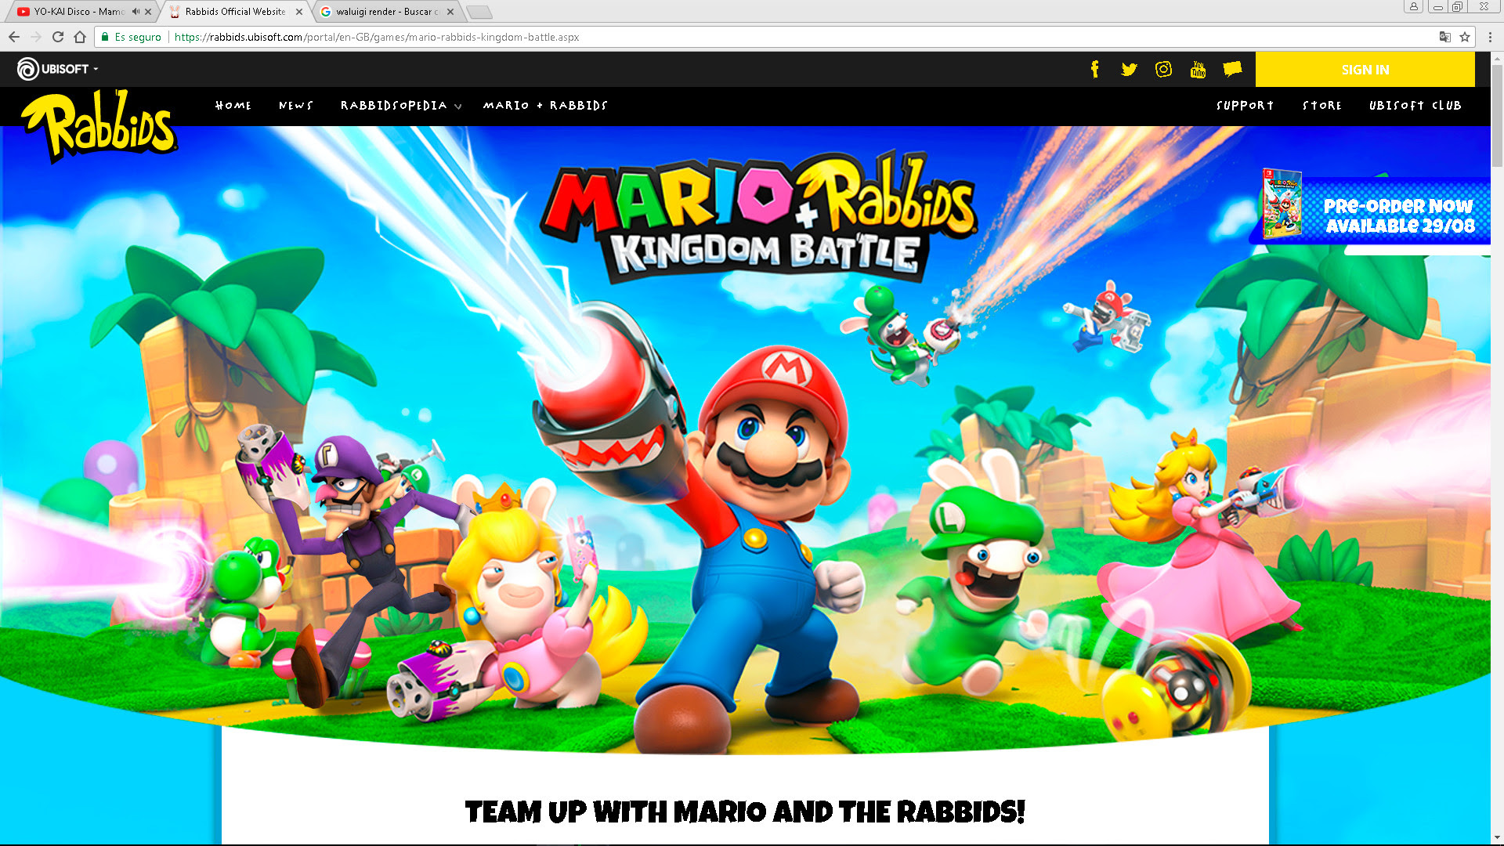Open the YouTube icon in header
The image size is (1504, 846).
tap(1198, 70)
